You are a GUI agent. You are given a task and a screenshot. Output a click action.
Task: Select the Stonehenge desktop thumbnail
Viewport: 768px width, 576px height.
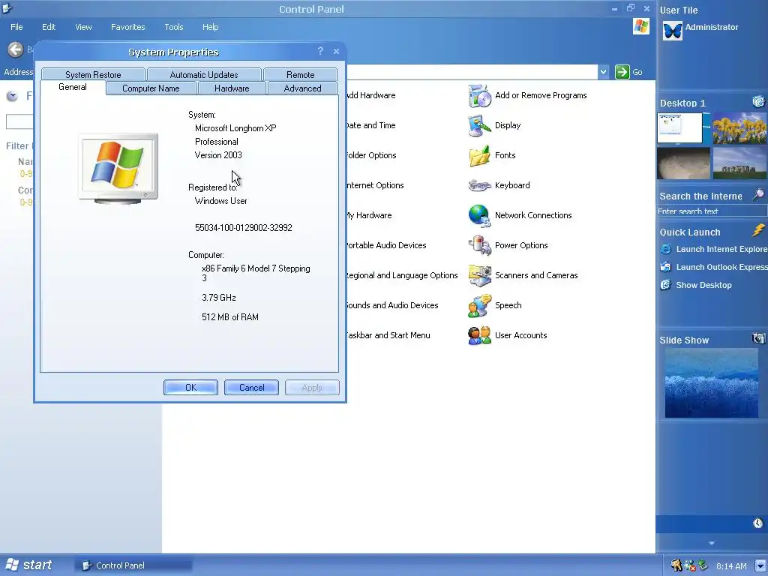click(739, 163)
